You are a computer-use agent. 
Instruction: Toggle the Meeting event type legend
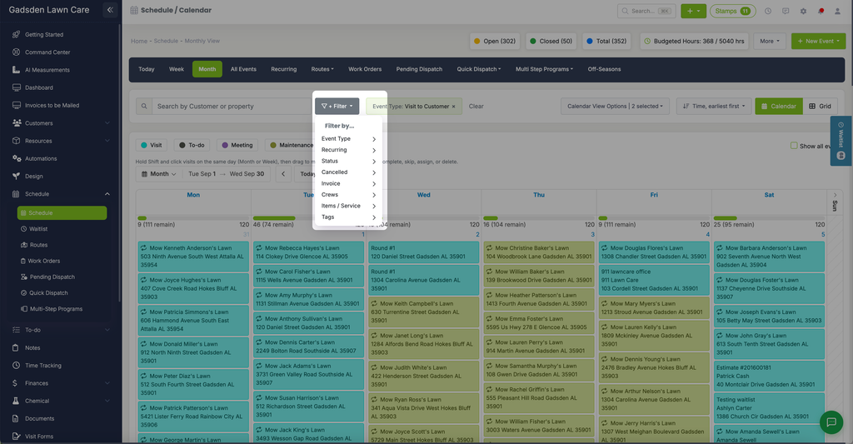point(237,145)
